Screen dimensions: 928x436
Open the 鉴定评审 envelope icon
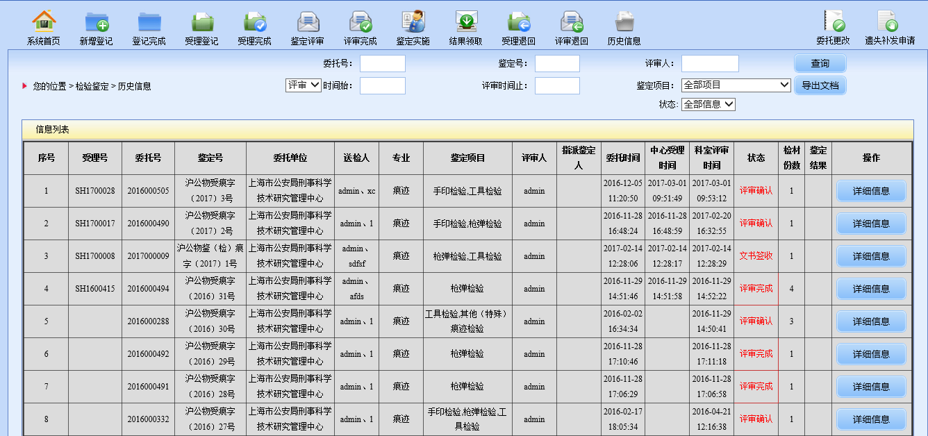coord(308,28)
